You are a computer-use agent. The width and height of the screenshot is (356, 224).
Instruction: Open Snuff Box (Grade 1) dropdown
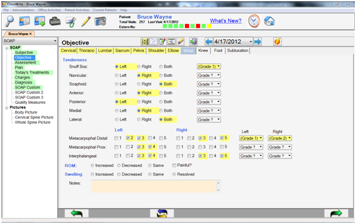[209, 67]
